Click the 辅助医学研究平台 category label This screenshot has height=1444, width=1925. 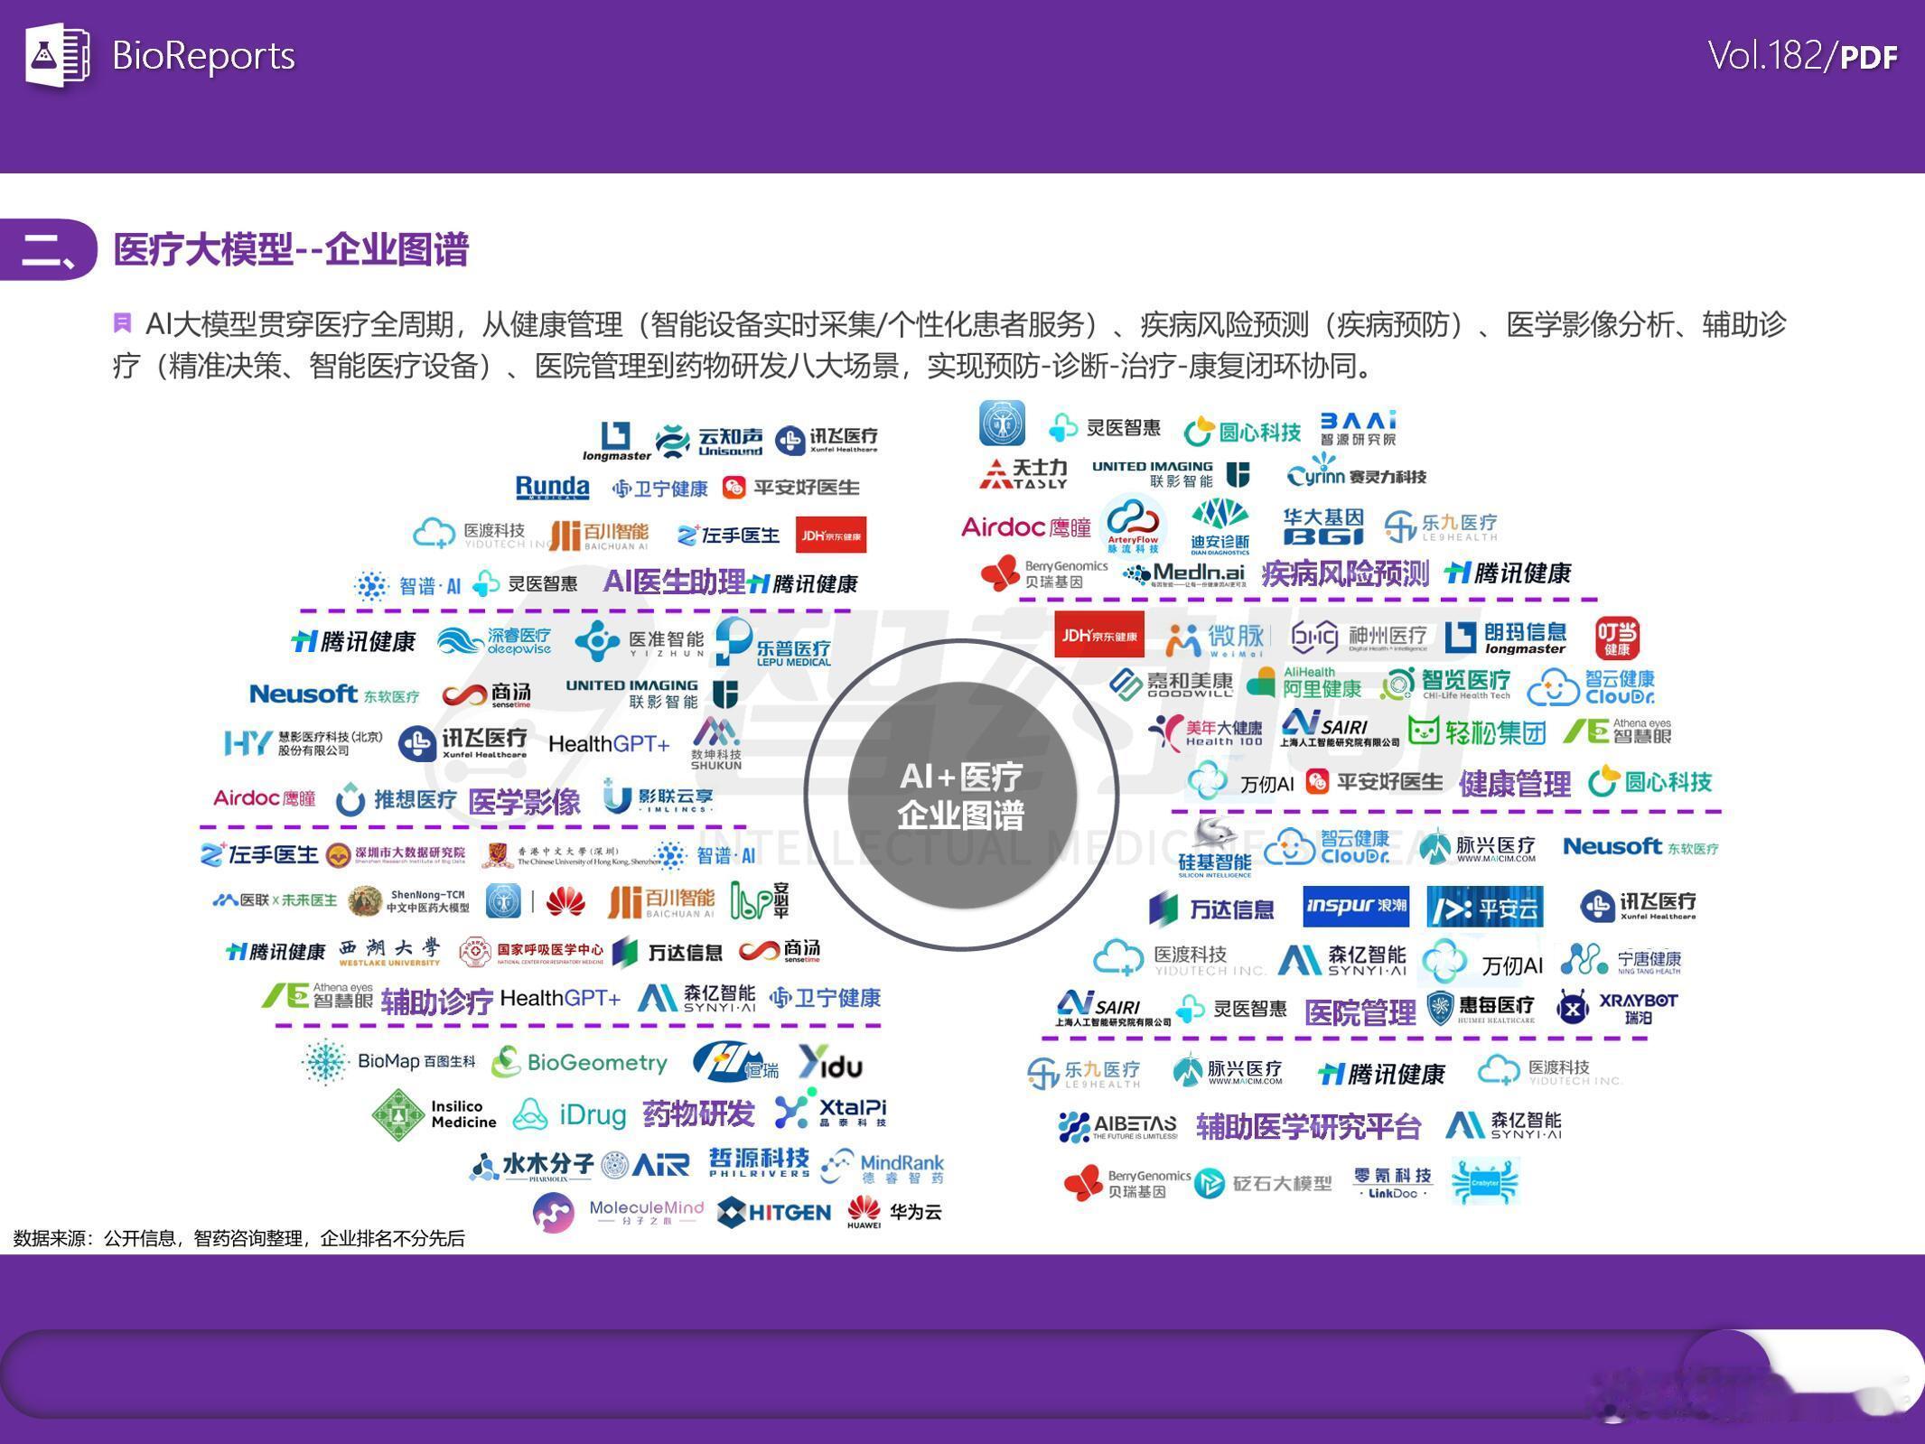click(x=1308, y=1126)
